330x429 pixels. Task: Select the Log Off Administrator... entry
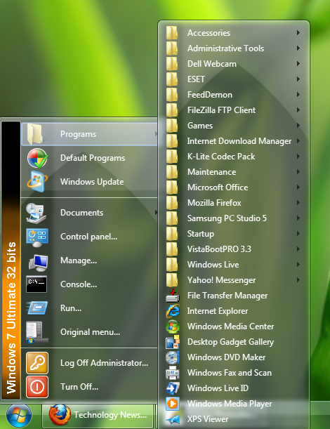[x=89, y=363]
